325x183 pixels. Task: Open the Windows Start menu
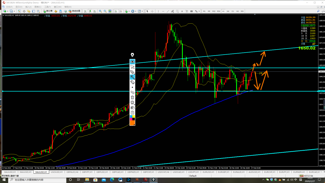4,180
